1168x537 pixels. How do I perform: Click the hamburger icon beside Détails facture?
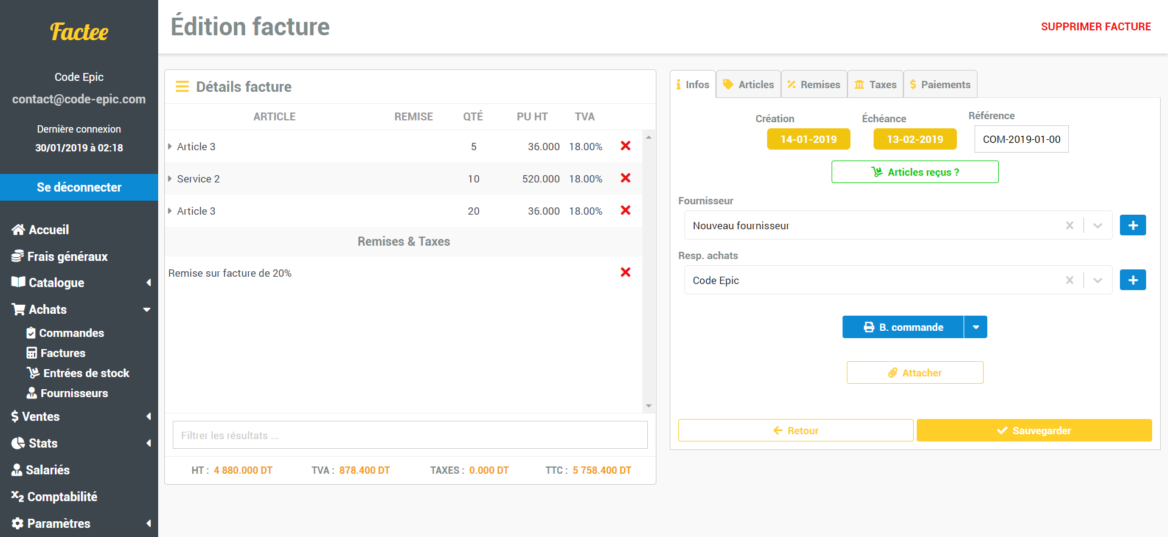(x=182, y=87)
